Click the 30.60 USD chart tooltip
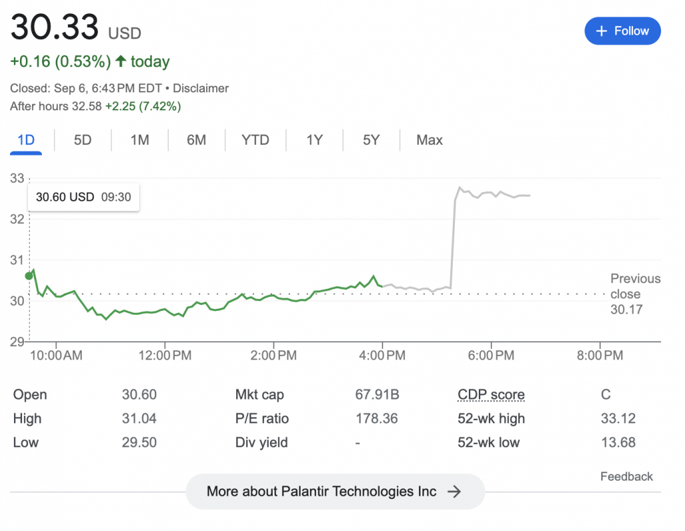This screenshot has width=685, height=531. pyautogui.click(x=83, y=197)
